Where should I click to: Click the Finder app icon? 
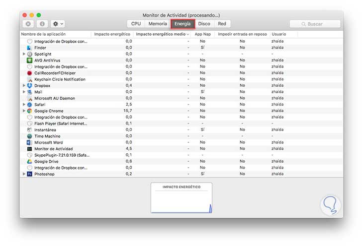[x=29, y=48]
